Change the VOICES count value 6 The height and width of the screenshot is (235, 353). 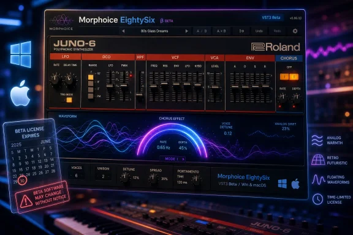click(76, 176)
